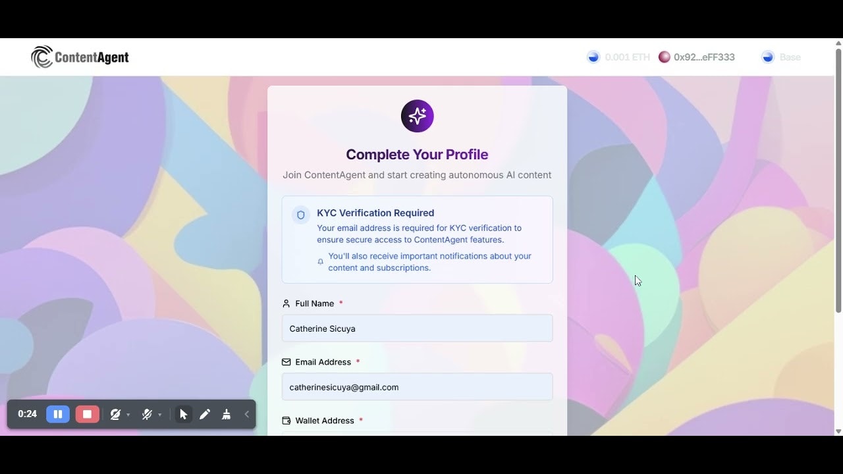The width and height of the screenshot is (843, 474).
Task: Click the envelope icon beside Email Address
Action: click(286, 362)
